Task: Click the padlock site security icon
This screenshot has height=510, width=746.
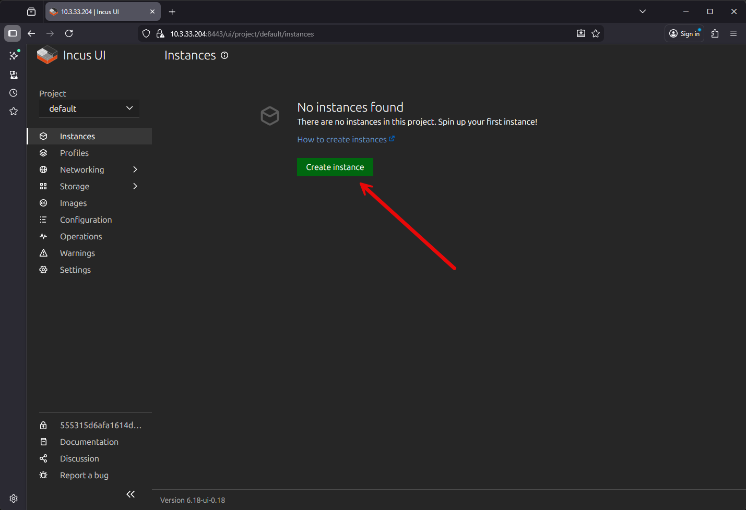Action: coord(160,33)
